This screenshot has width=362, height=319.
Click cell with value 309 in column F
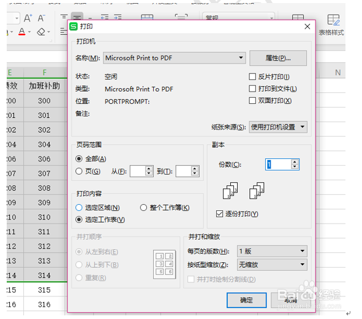click(44, 203)
